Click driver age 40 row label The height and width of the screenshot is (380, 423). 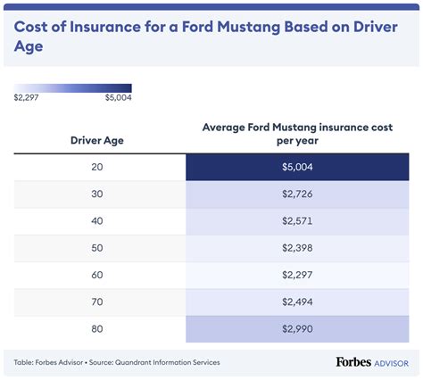pyautogui.click(x=97, y=221)
